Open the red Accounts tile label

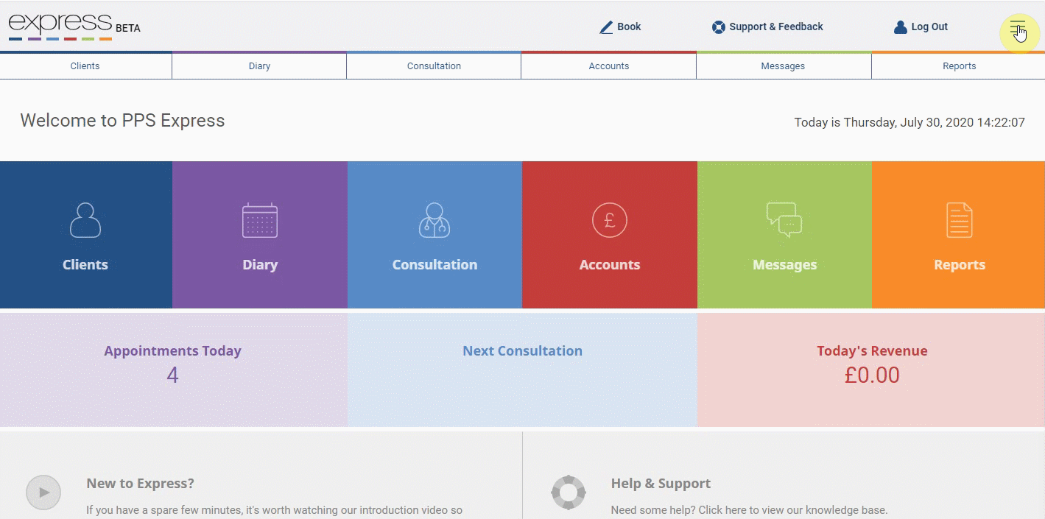point(610,265)
